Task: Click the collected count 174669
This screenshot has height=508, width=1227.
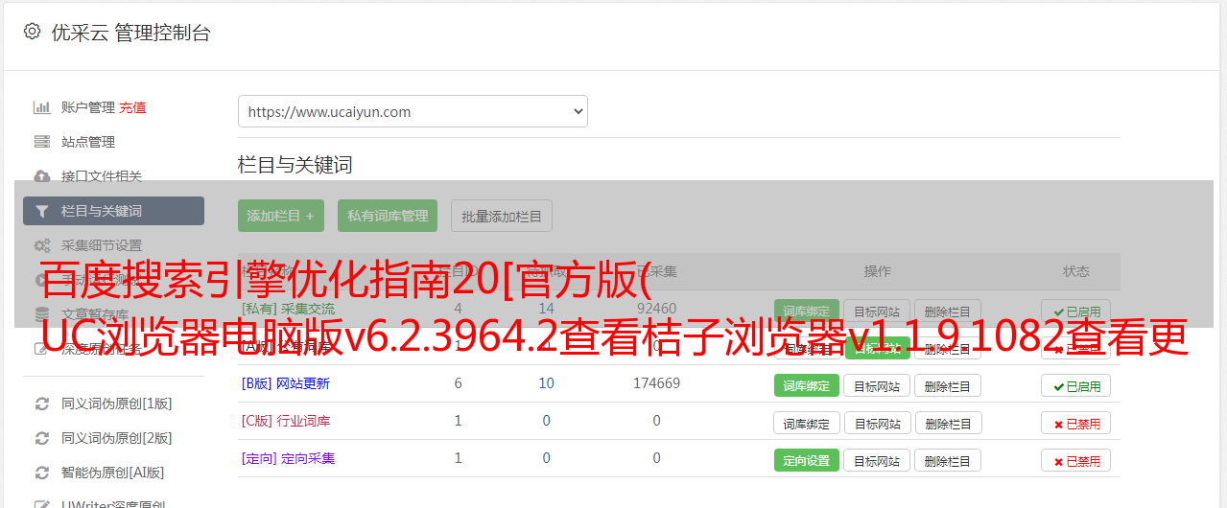Action: click(x=656, y=383)
